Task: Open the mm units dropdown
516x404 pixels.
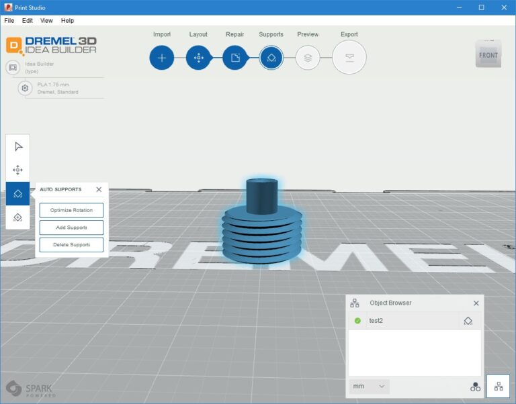Action: 369,387
